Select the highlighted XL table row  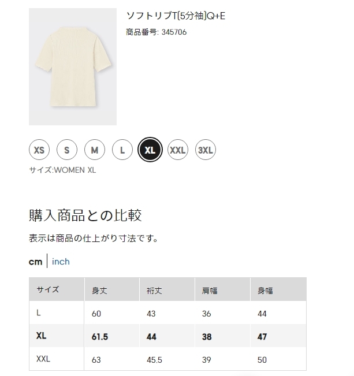click(167, 336)
